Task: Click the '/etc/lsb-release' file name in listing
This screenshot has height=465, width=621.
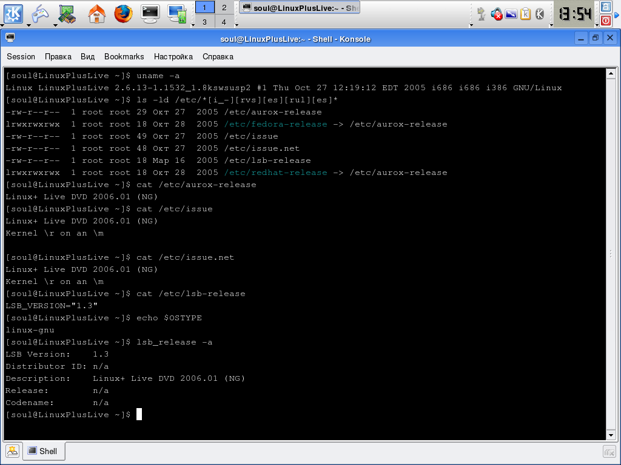Action: [x=267, y=160]
